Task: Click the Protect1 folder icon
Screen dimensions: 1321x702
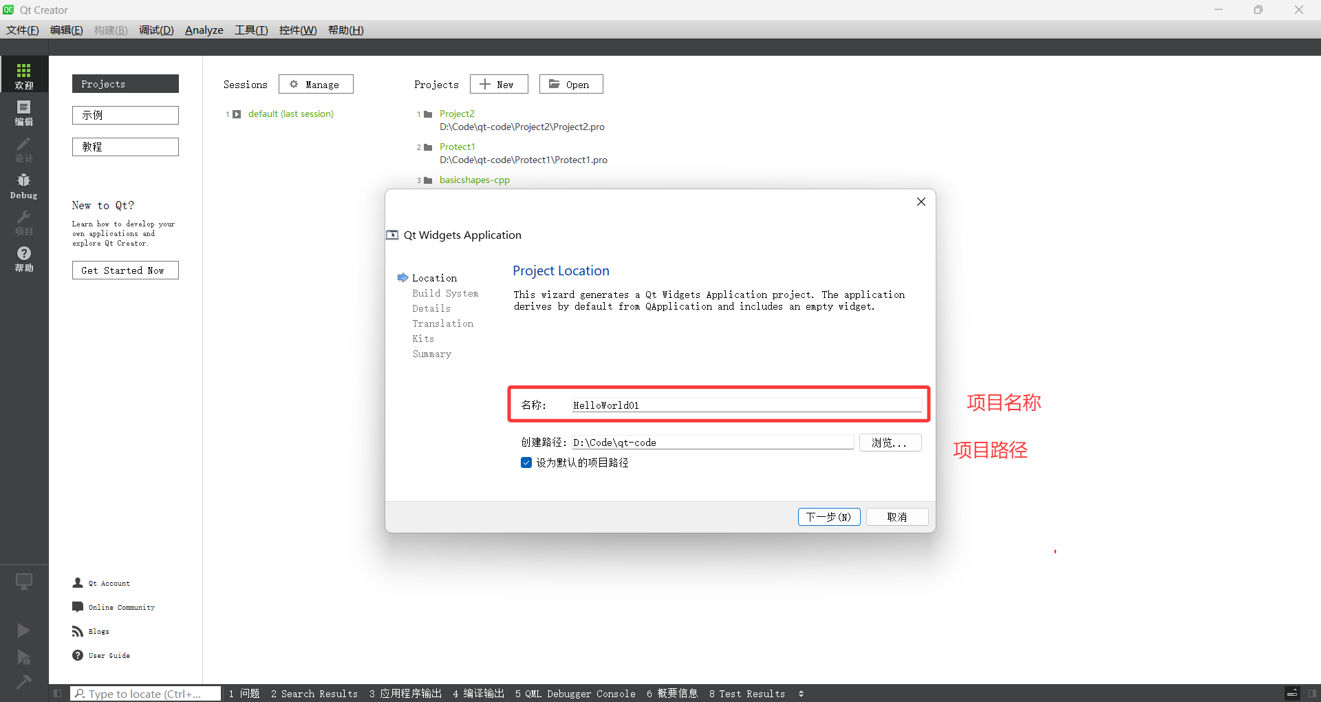Action: pos(428,147)
